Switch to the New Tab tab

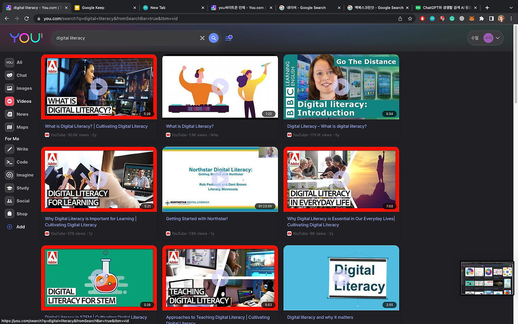click(173, 8)
